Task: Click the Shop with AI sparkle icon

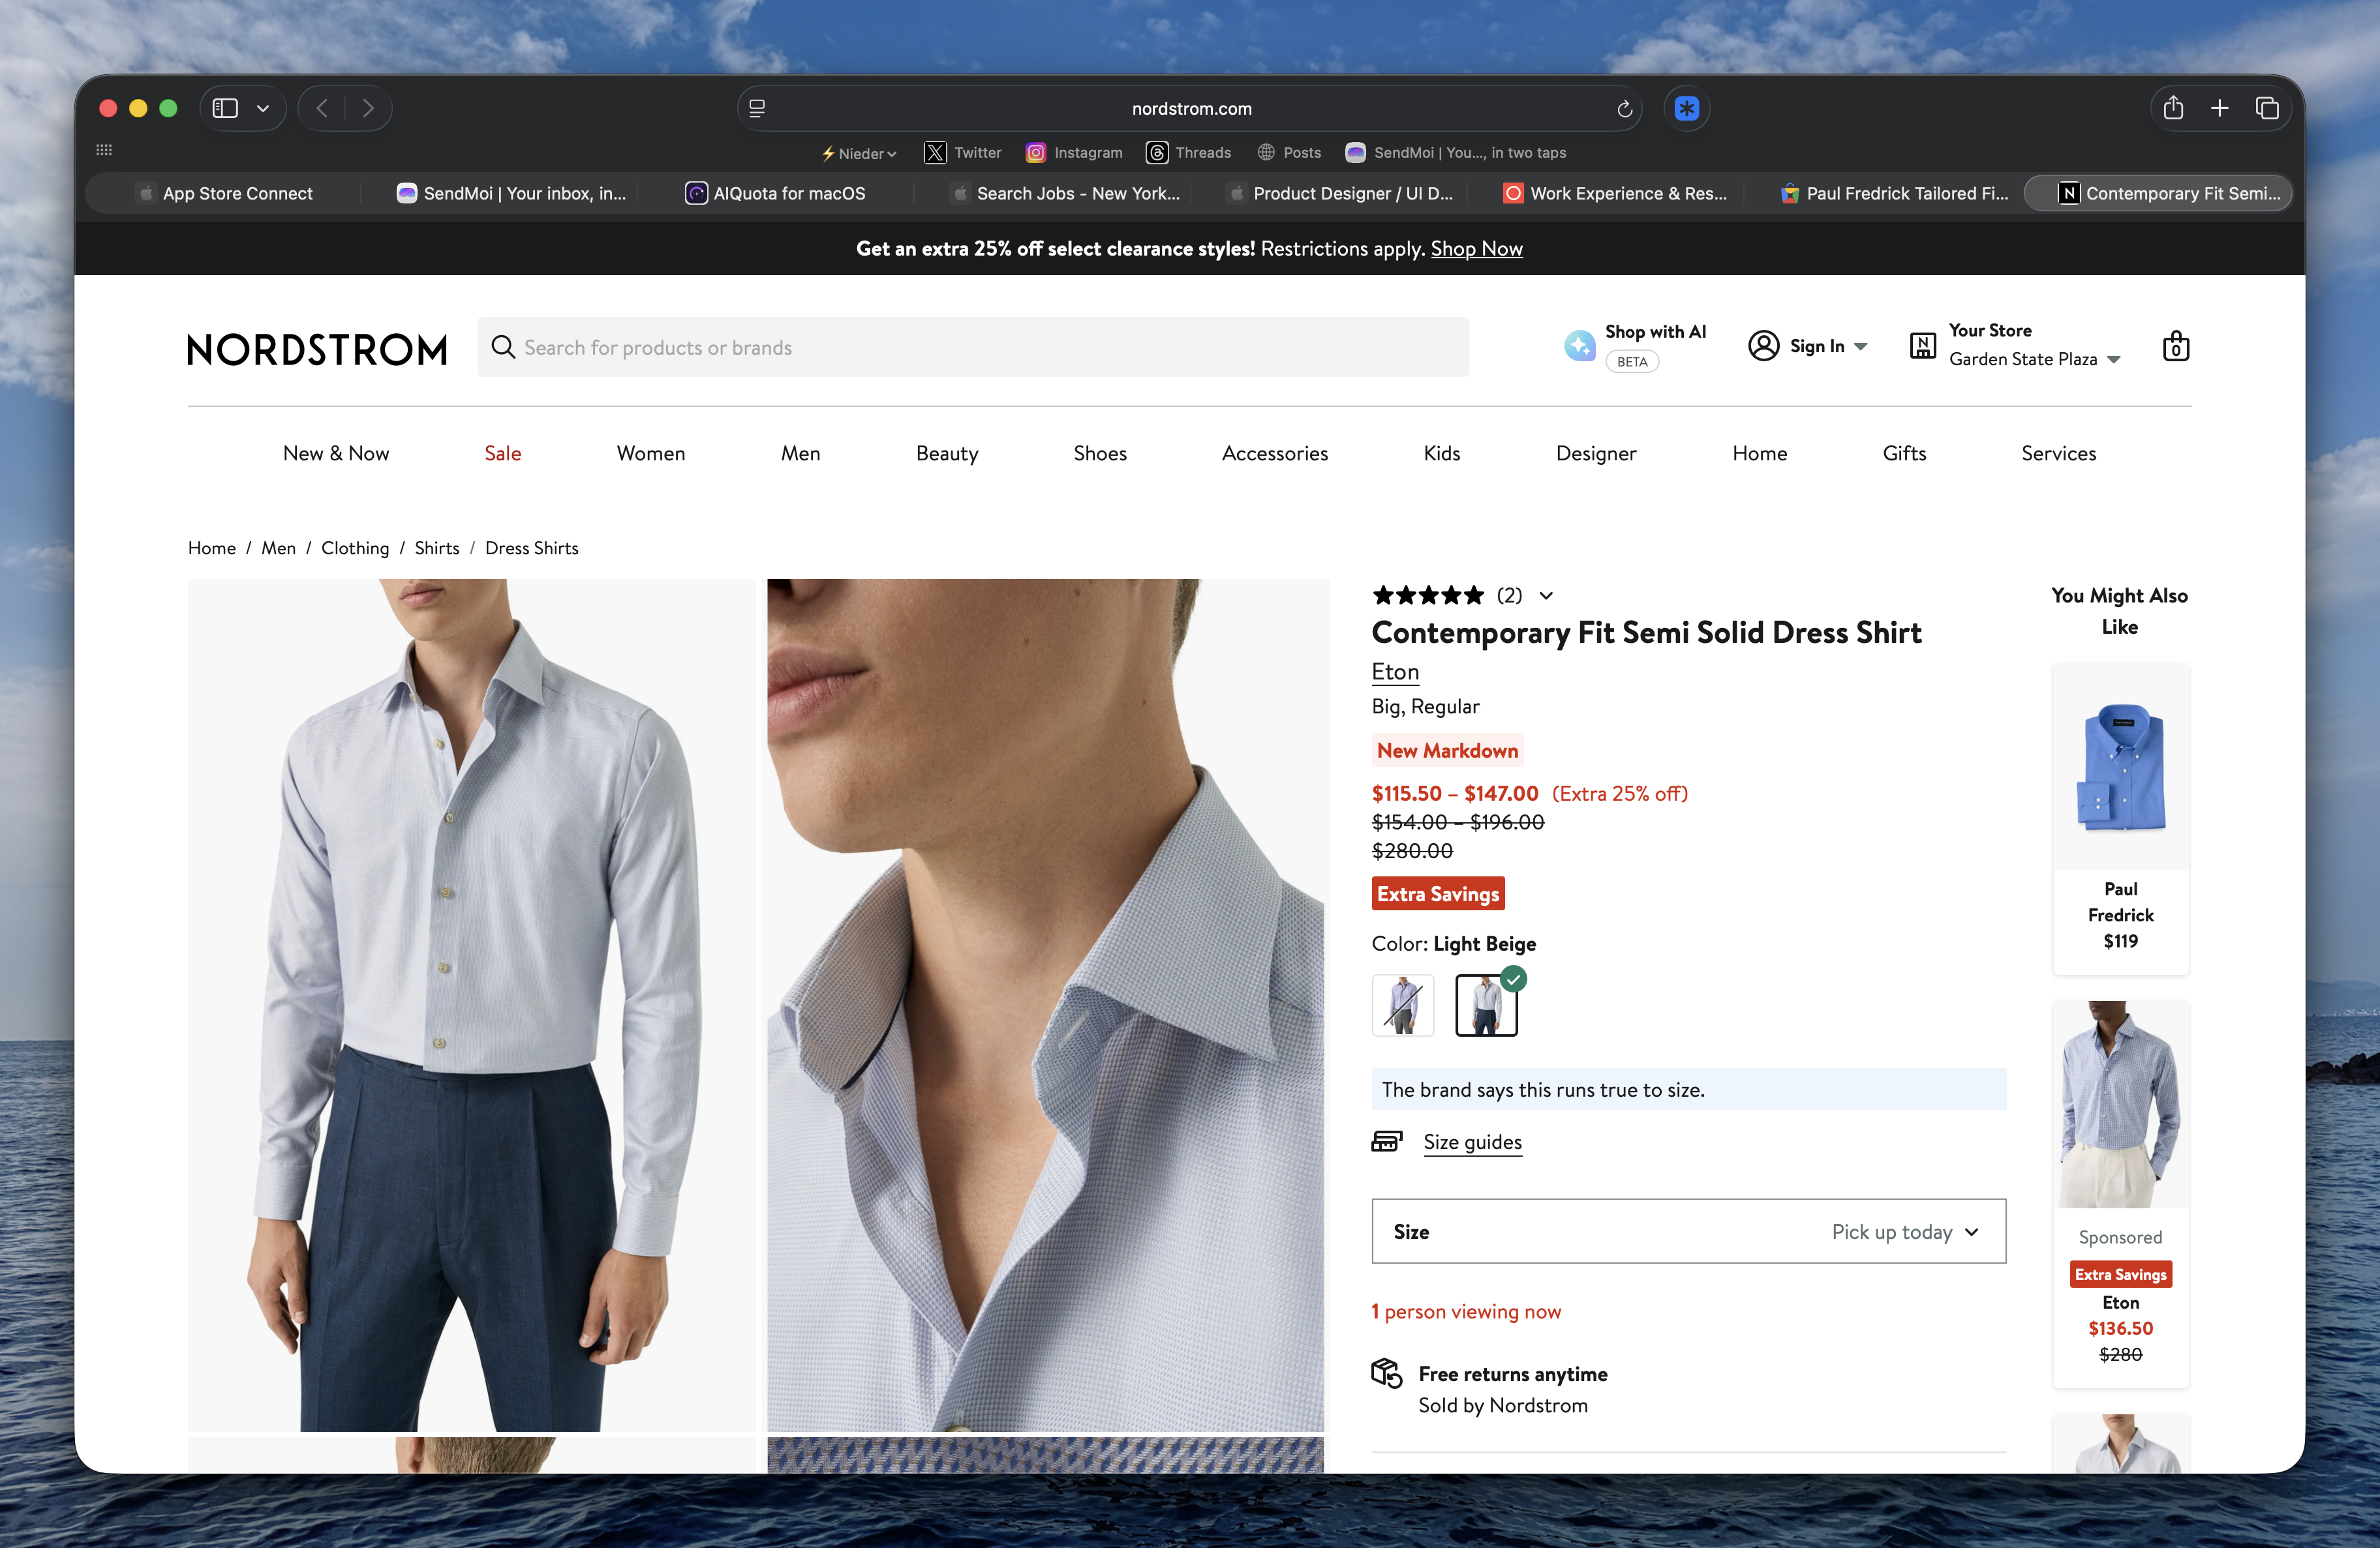Action: tap(1580, 346)
